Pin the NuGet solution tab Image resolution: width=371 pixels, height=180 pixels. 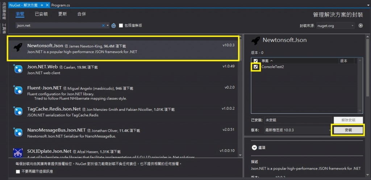[42, 5]
